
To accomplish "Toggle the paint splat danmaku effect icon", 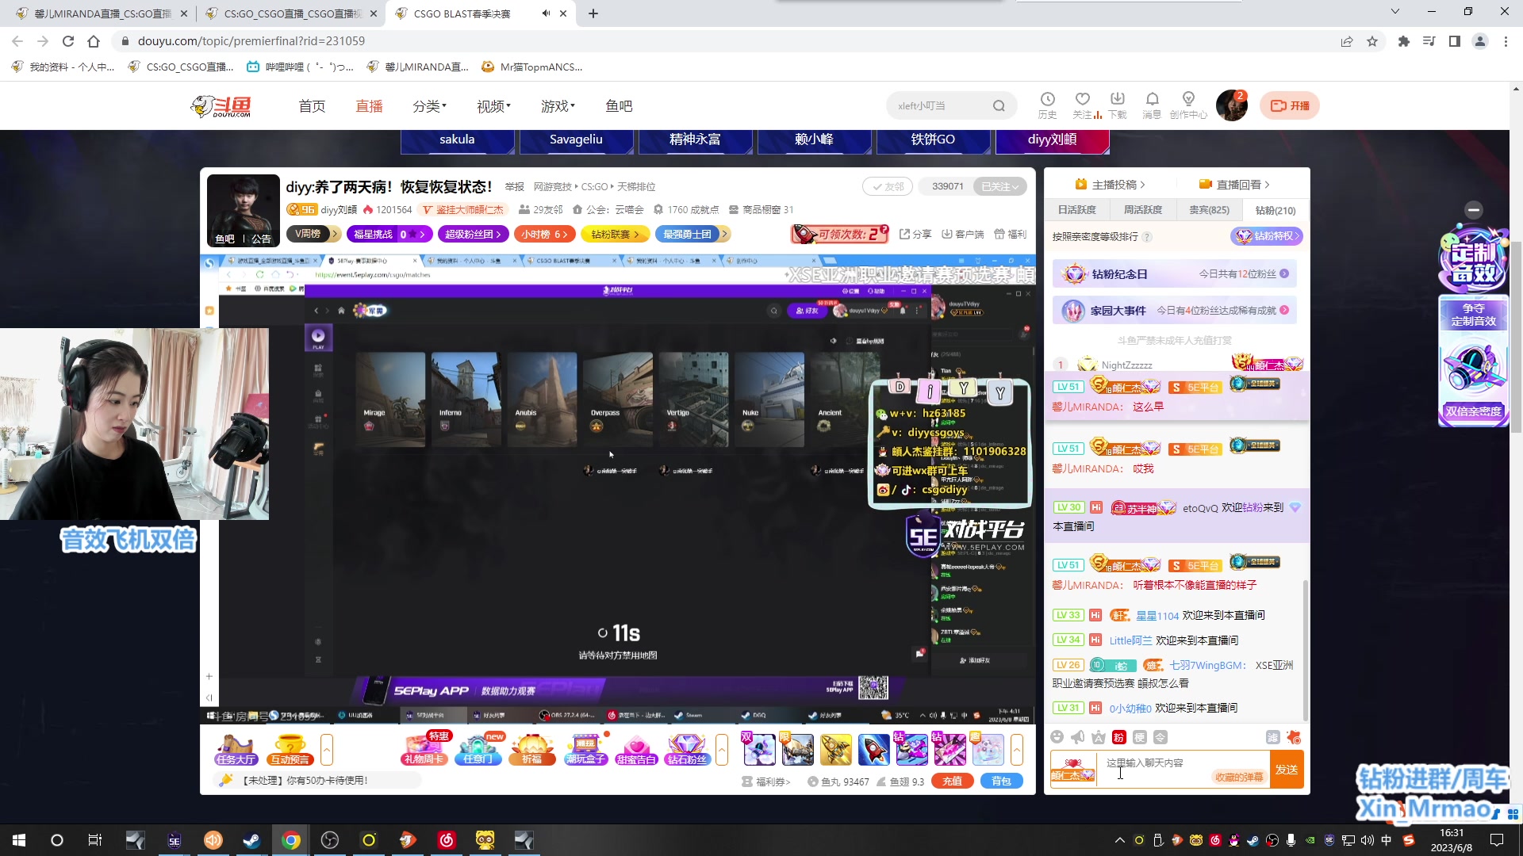I will click(x=1294, y=737).
